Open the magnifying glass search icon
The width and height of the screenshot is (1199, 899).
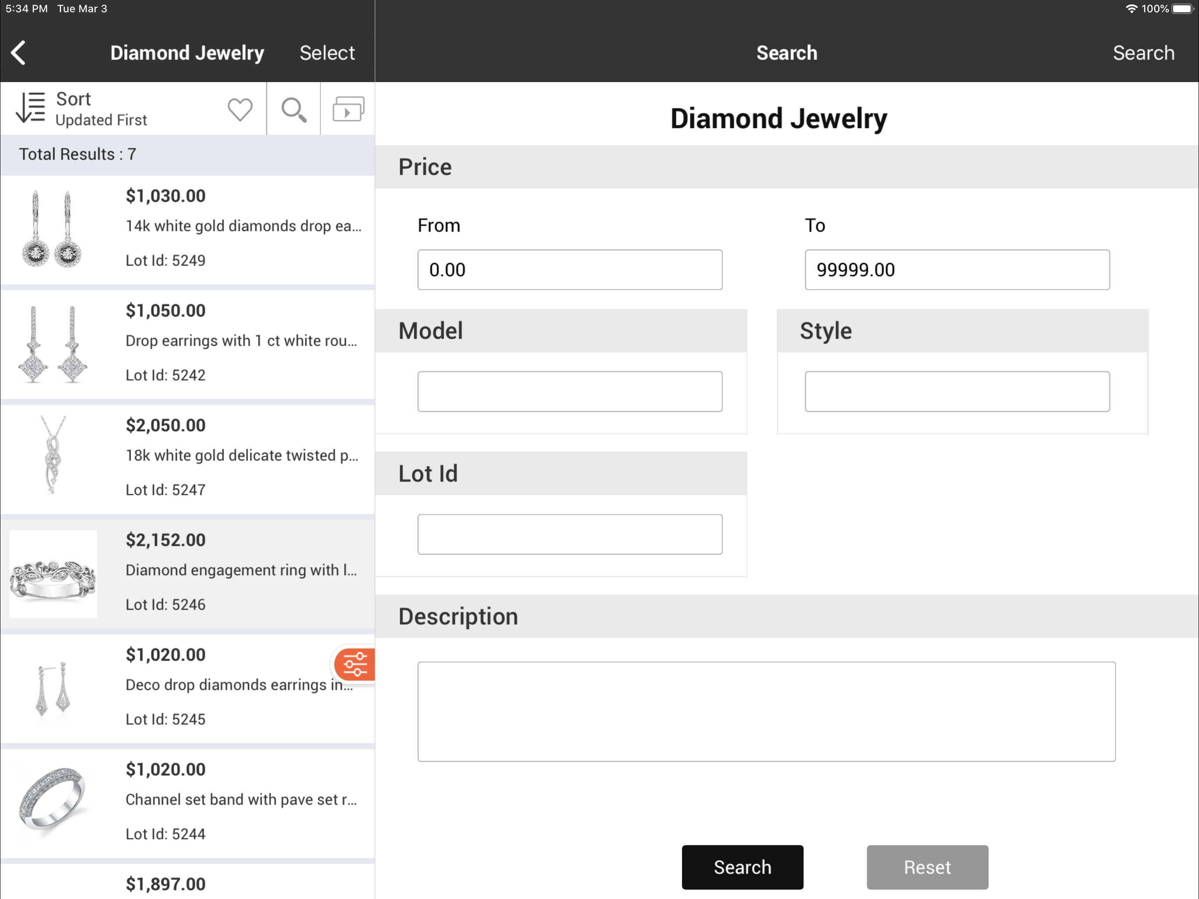coord(294,110)
